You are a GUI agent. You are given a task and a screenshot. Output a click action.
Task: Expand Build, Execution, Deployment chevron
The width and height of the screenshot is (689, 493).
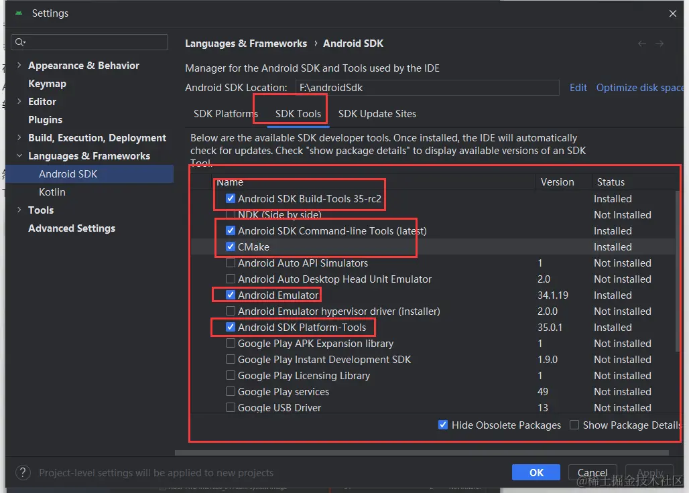point(19,137)
